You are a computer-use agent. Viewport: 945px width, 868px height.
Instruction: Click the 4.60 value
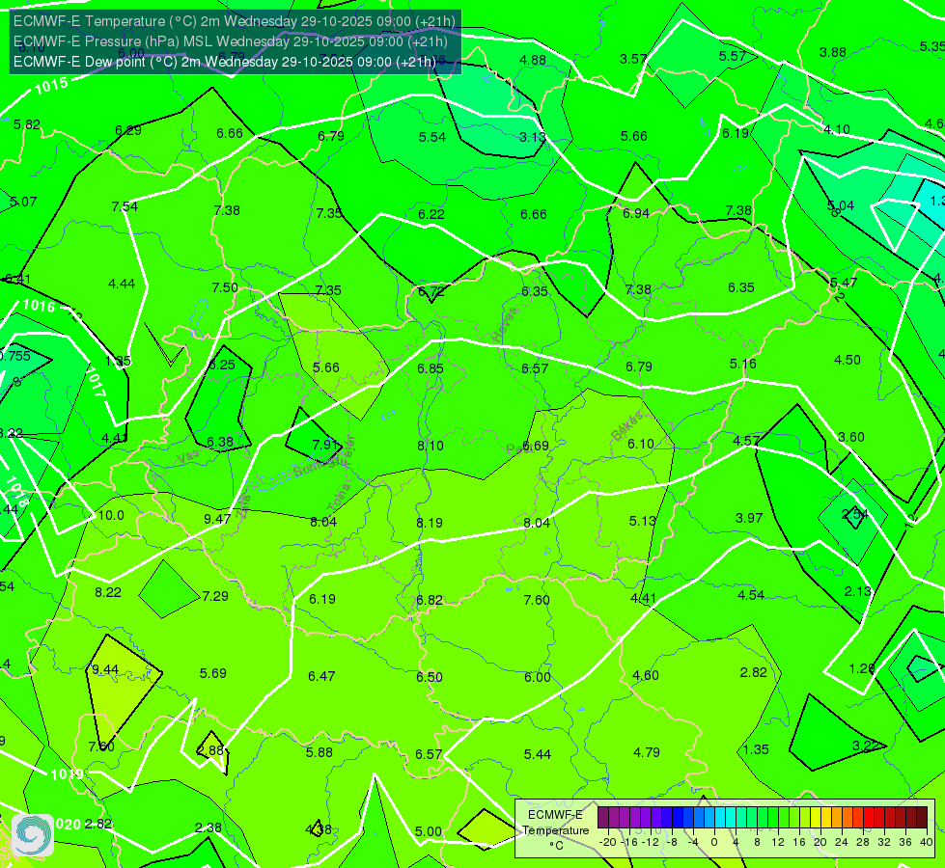(646, 676)
